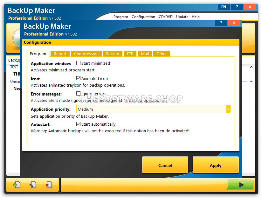
Task: Add a new backup job icon
Action: (x=17, y=185)
